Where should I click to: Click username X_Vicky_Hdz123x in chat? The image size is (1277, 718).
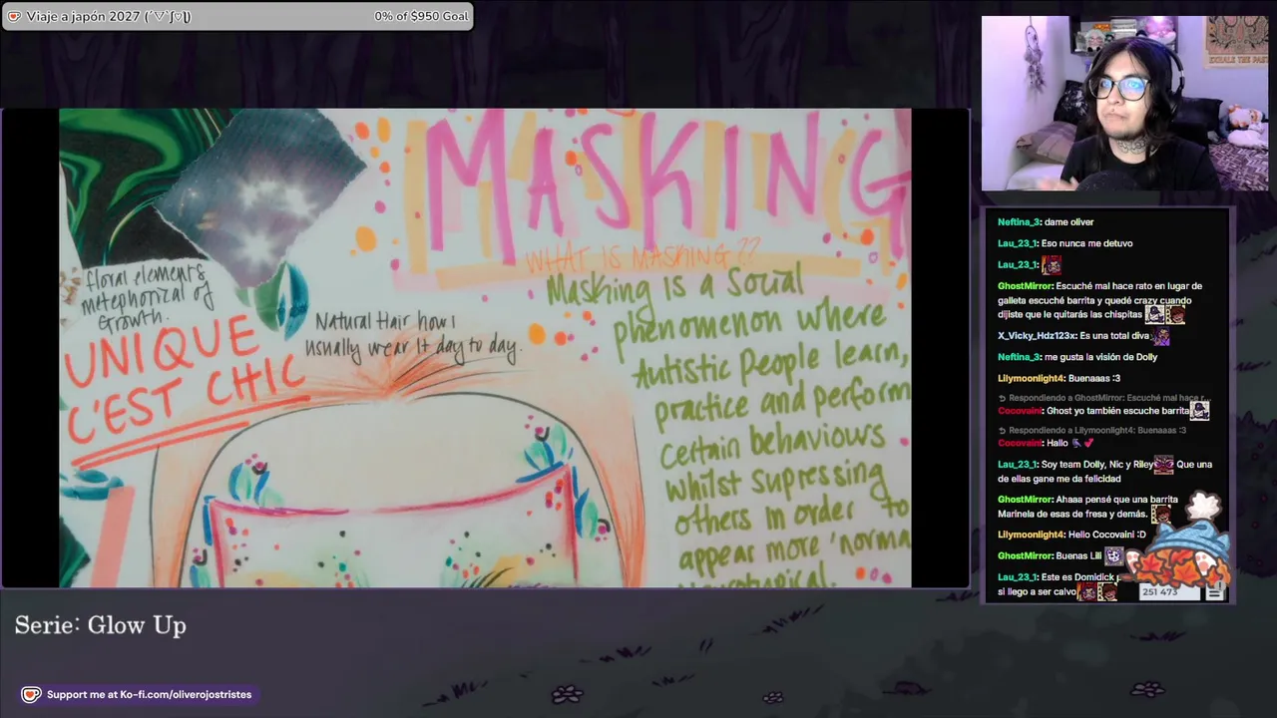tap(1037, 336)
